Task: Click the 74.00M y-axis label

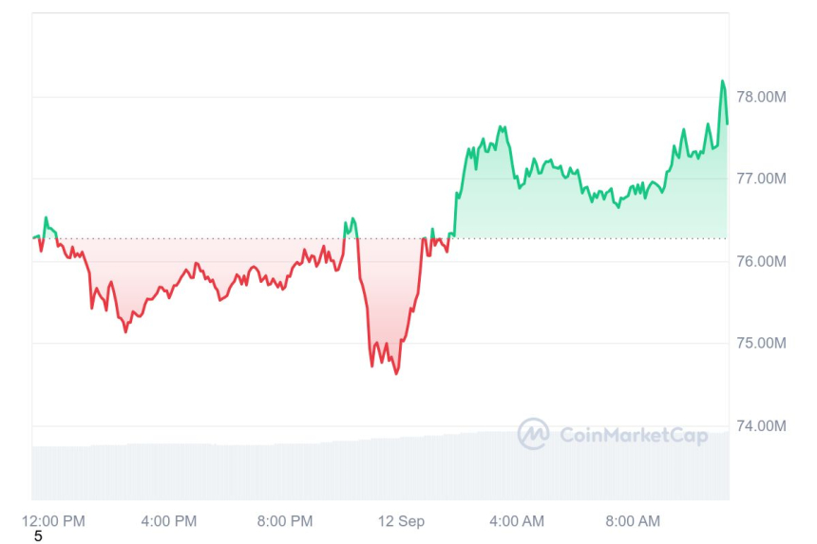Action: click(762, 425)
